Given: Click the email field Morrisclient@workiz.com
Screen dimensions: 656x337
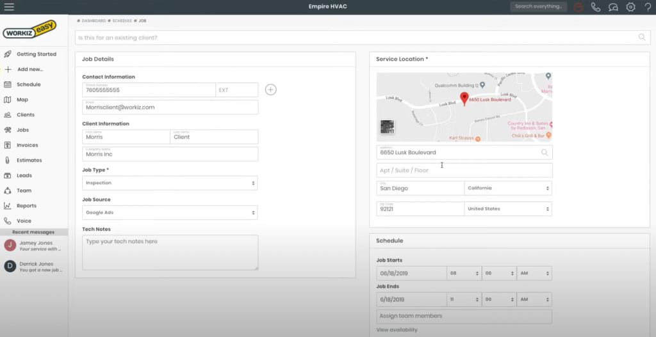Looking at the screenshot, I should (x=170, y=107).
